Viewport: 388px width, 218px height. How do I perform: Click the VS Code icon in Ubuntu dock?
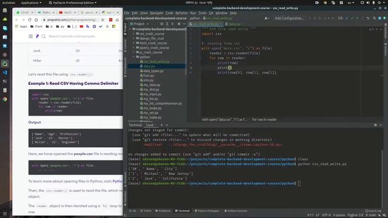click(5, 73)
